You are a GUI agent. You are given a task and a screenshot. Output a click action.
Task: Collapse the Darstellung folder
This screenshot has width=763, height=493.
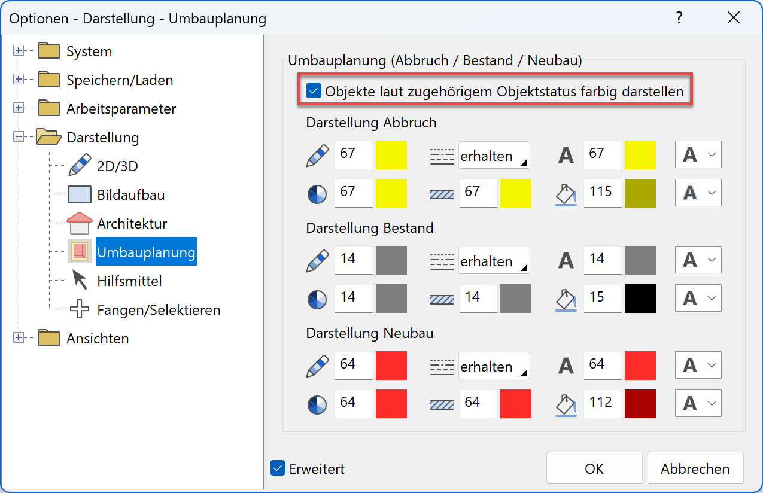(x=19, y=137)
